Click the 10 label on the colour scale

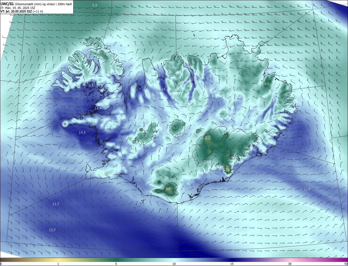click(174, 264)
